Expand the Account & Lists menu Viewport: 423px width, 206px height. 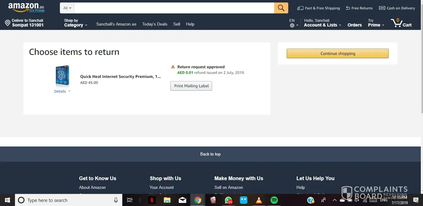point(323,23)
